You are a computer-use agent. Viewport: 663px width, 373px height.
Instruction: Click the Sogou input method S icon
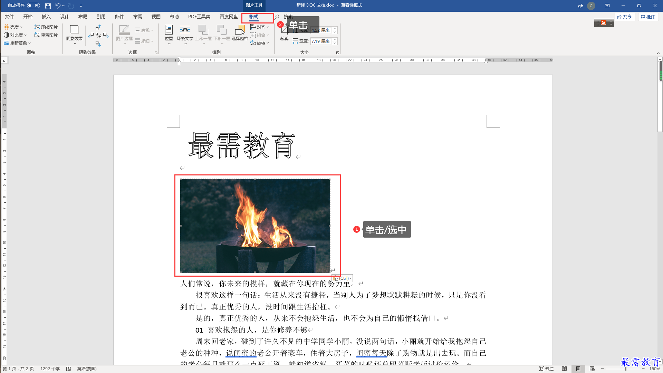(x=604, y=22)
